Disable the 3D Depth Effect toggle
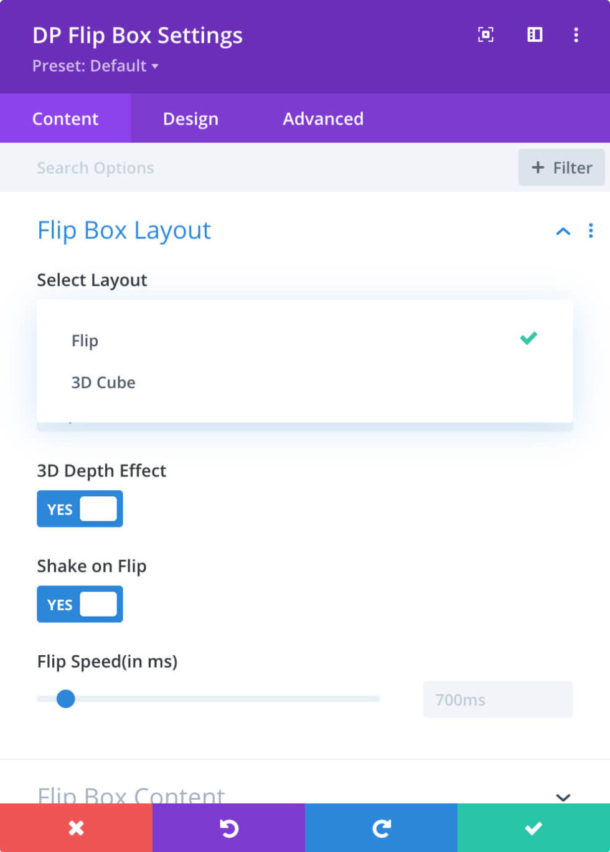Screen dimensions: 610x852 [x=80, y=509]
